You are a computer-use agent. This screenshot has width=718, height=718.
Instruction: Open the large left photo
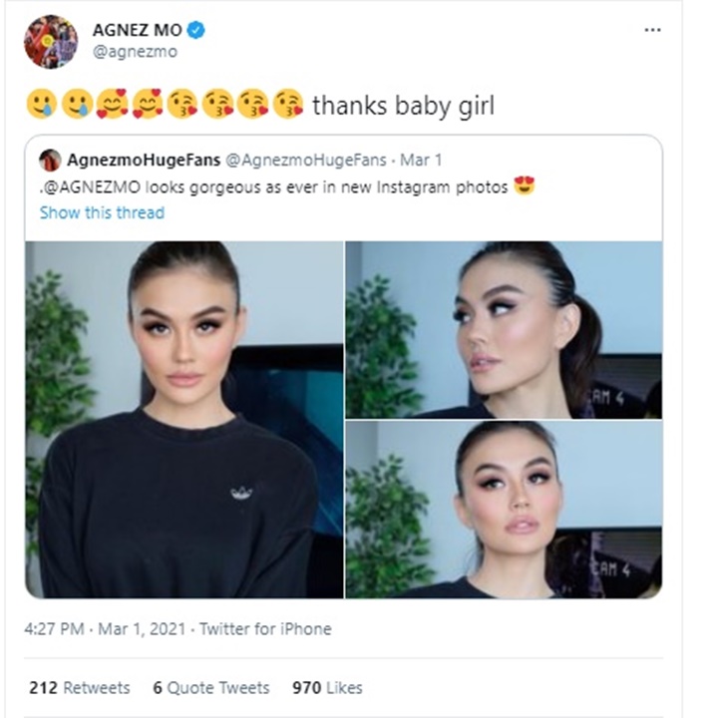point(184,419)
